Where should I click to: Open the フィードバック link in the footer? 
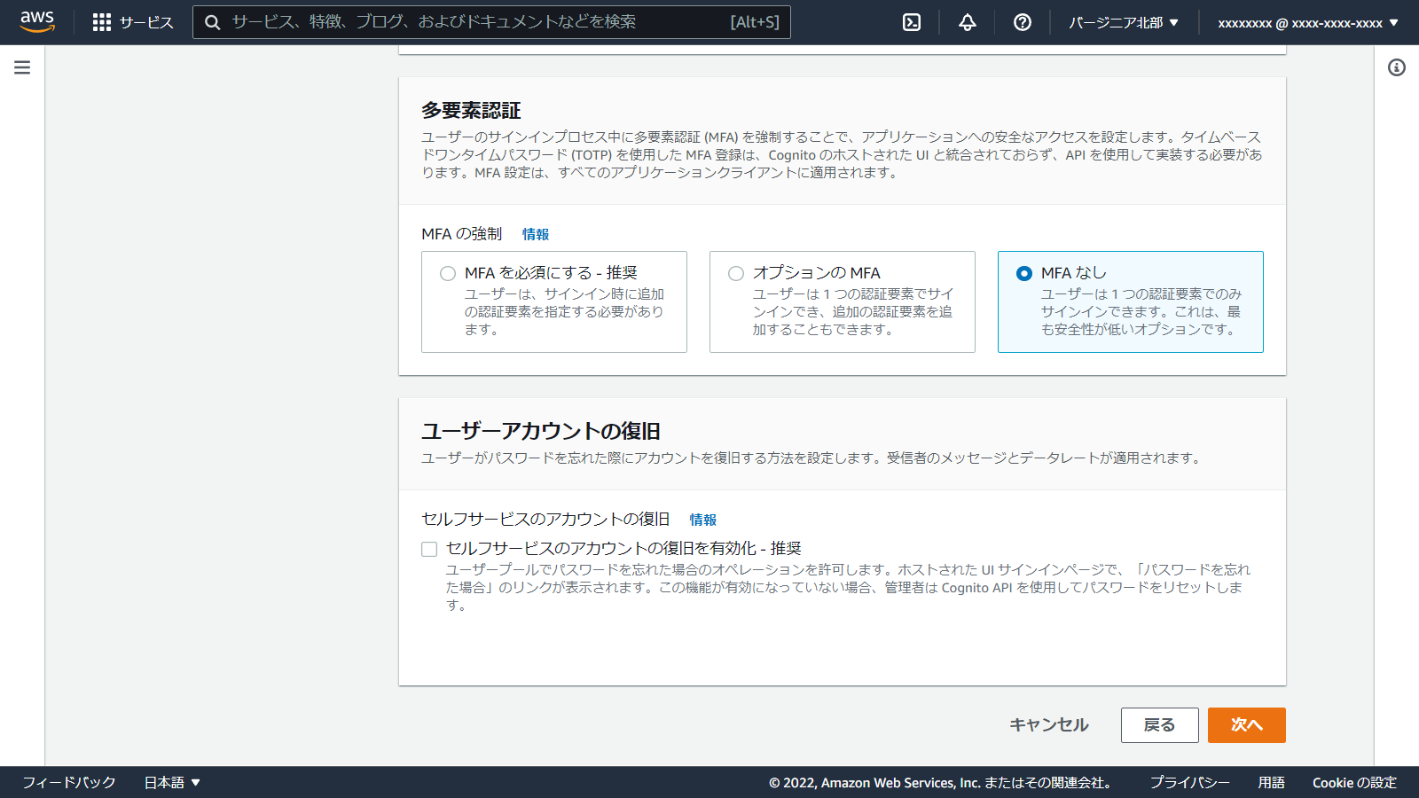(68, 782)
